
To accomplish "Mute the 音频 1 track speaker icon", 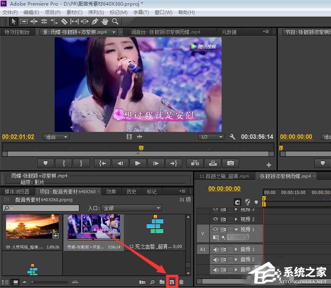I will [216, 250].
